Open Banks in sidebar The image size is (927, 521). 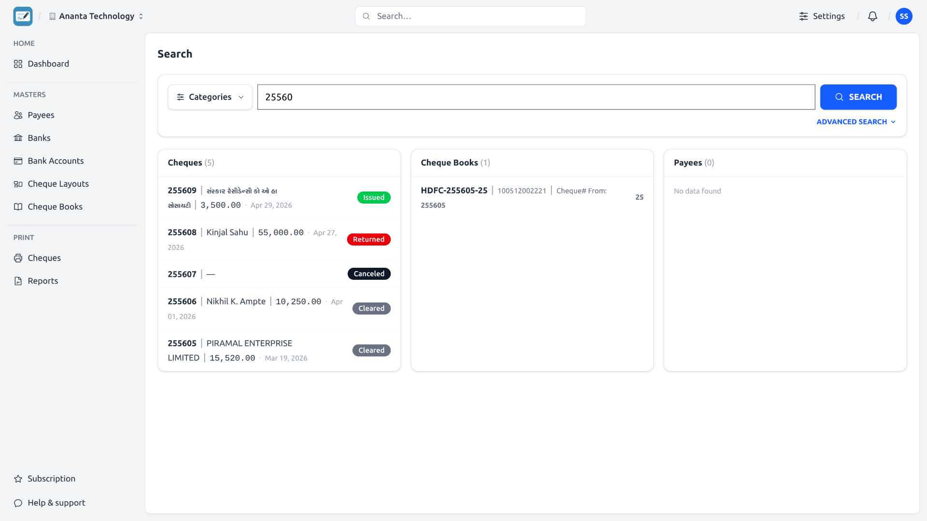pos(72,138)
